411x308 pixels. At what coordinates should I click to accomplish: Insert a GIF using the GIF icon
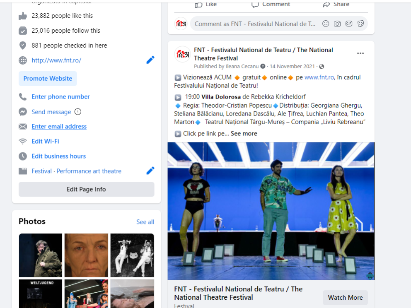349,24
